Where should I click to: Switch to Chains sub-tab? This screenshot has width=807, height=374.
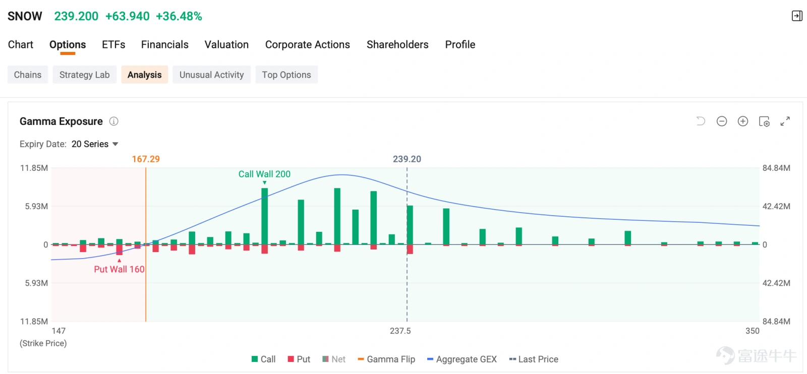[x=28, y=75]
